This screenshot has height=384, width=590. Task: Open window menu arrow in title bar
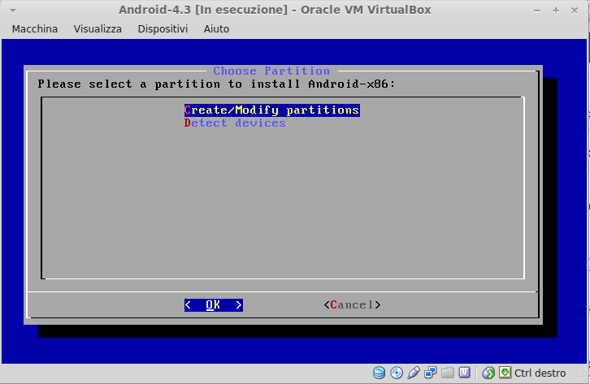point(13,11)
